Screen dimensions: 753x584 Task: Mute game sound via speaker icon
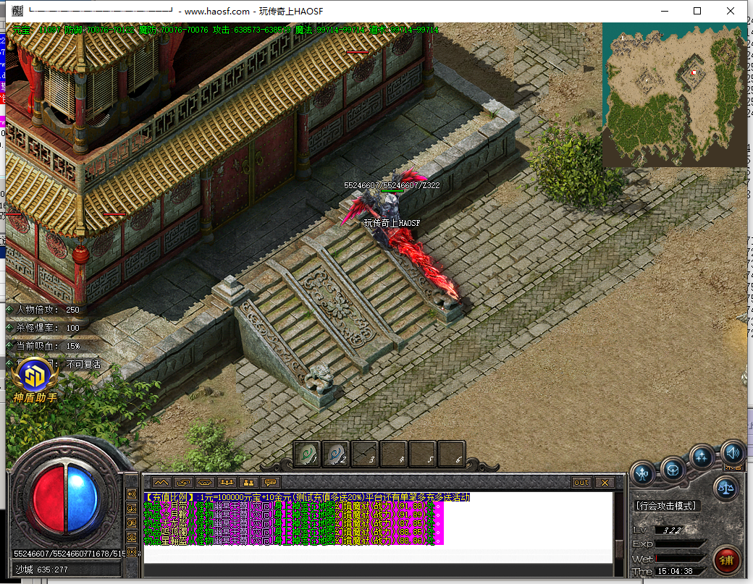coord(733,453)
